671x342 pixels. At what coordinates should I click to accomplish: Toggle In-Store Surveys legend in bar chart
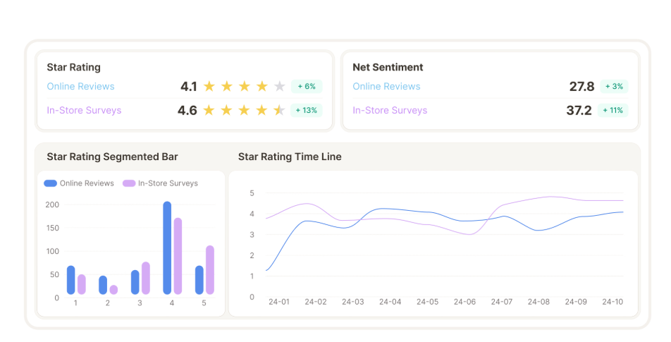click(160, 183)
